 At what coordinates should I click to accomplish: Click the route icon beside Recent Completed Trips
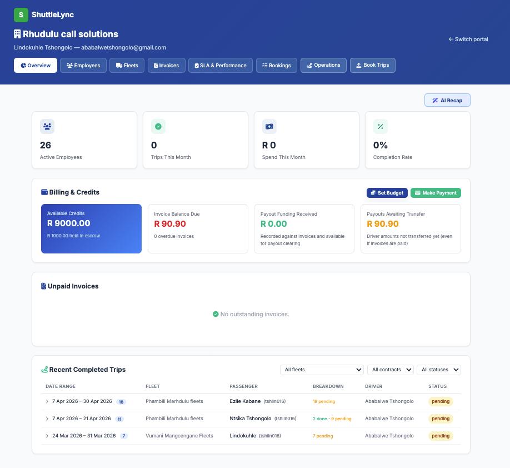coord(44,370)
